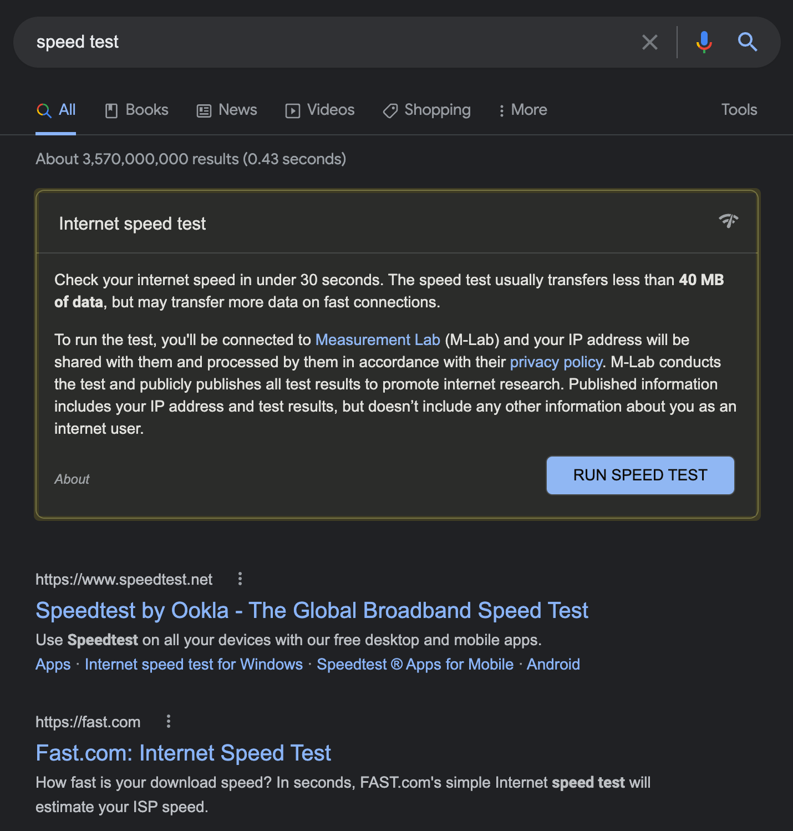This screenshot has height=831, width=793.
Task: Click the Measurement Lab link
Action: [377, 340]
